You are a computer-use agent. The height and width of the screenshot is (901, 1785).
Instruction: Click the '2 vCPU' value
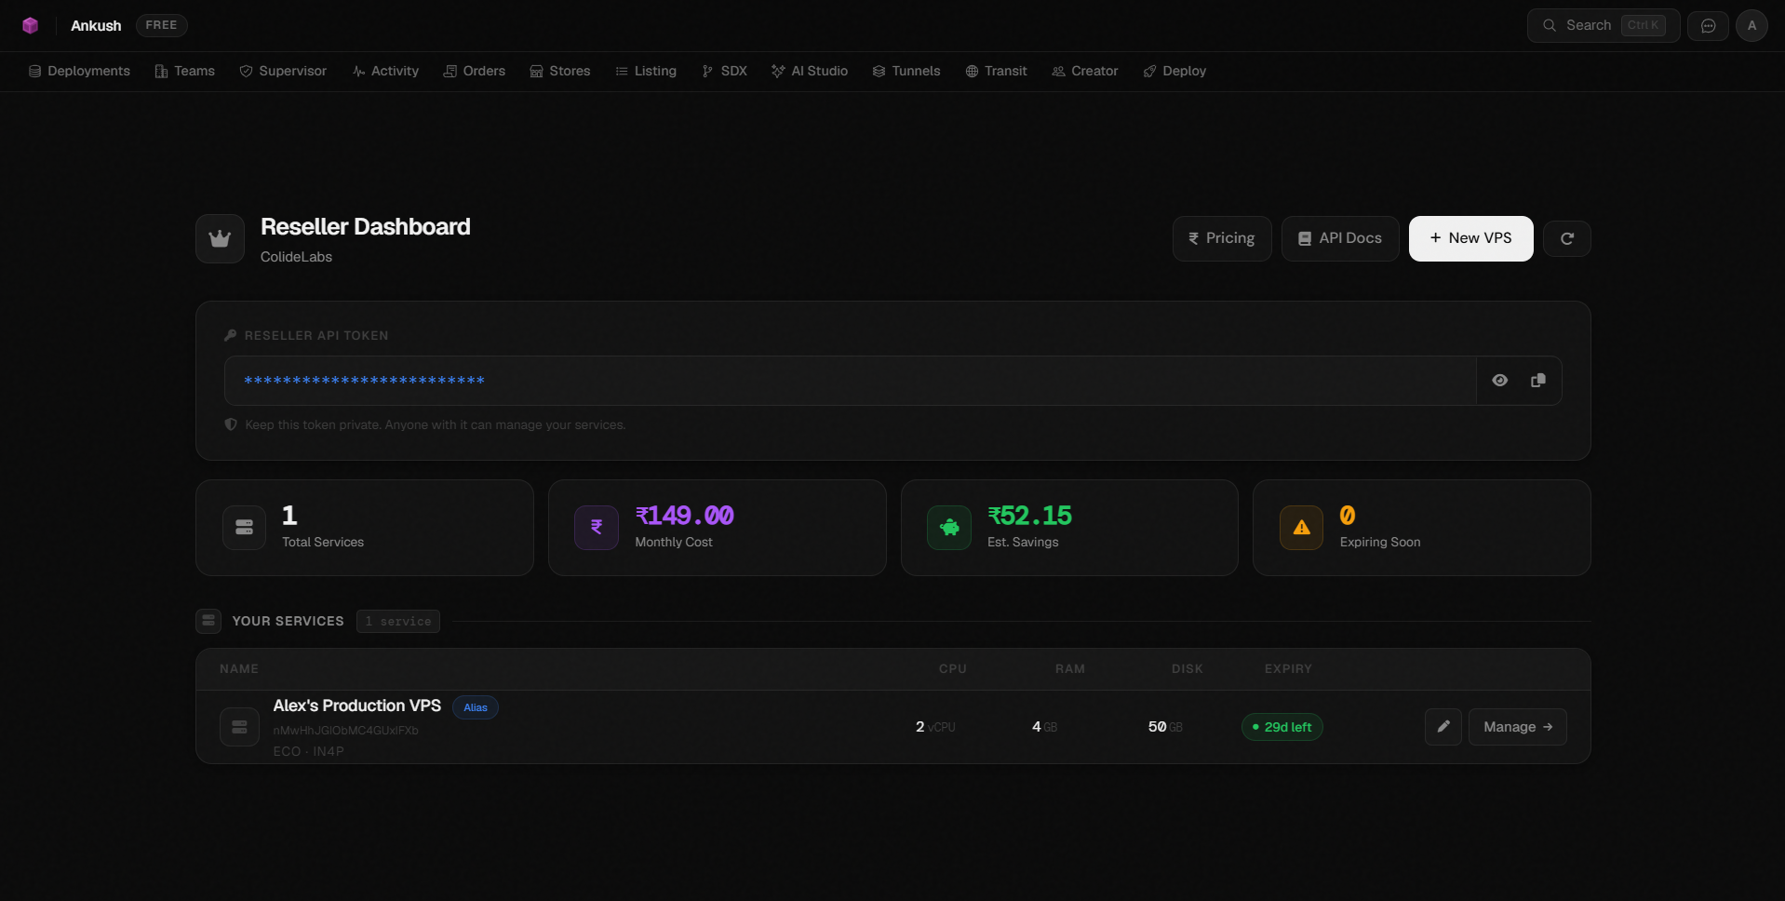pyautogui.click(x=935, y=727)
